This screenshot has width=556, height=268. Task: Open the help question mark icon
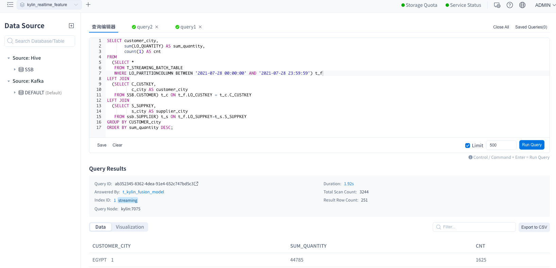point(509,5)
